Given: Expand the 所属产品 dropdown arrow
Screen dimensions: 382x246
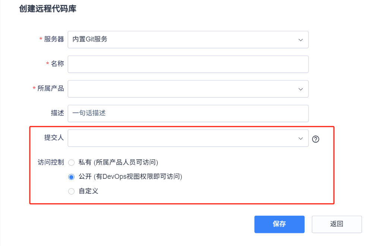Looking at the screenshot, I should 300,89.
